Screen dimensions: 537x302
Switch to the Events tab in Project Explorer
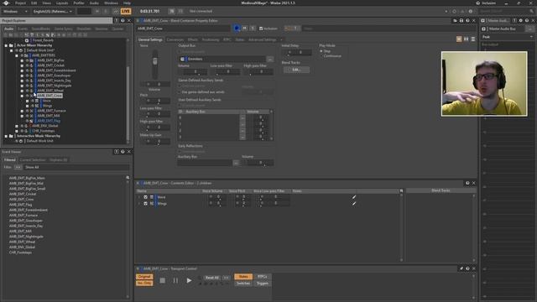23,29
